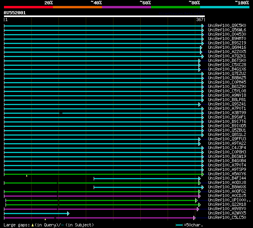The image size is (253, 228).
Task: Click the cyan =50char scale bar
Action: (x=179, y=225)
